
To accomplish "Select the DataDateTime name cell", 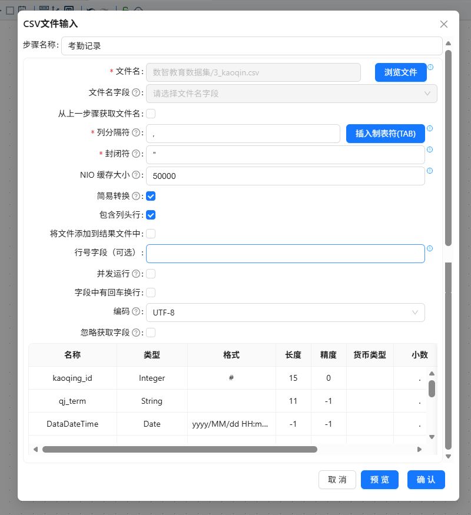I will click(72, 424).
